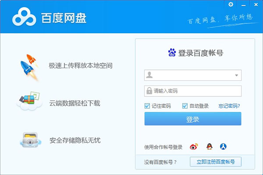263x175 pixels.
Task: Open settings via the gear icon
Action: (x=231, y=4)
